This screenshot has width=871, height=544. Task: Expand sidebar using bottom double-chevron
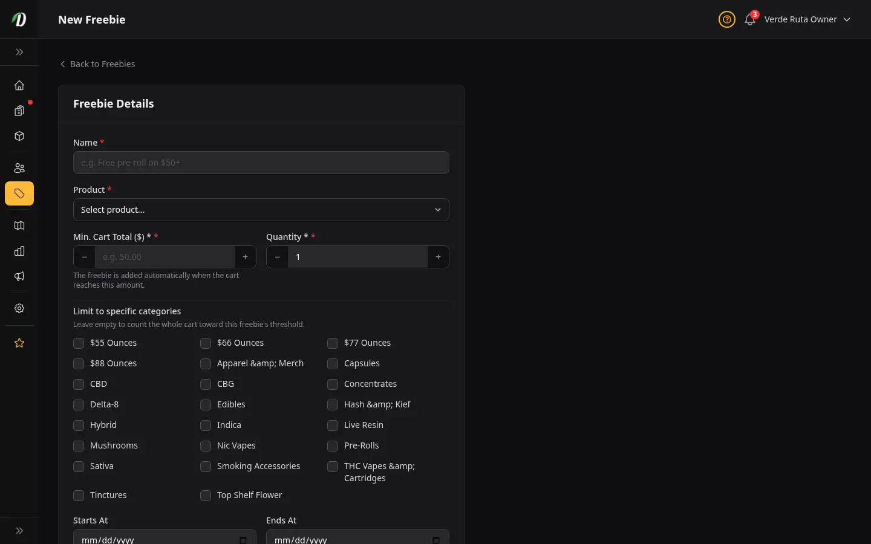(19, 531)
